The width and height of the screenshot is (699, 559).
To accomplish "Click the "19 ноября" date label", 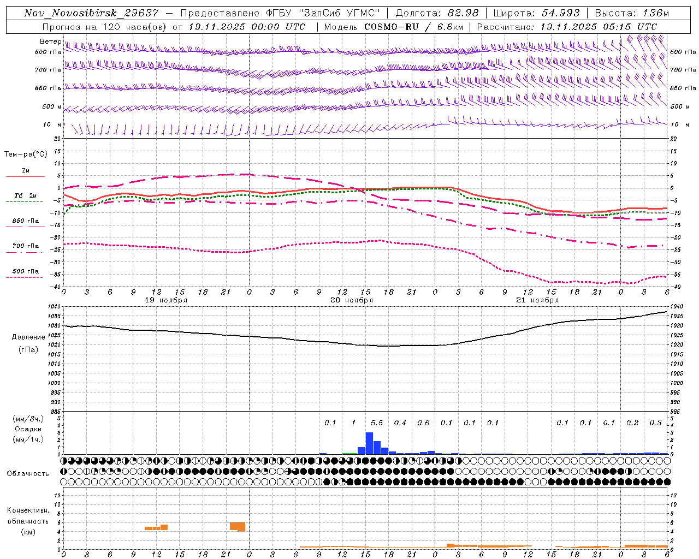I will tap(166, 300).
